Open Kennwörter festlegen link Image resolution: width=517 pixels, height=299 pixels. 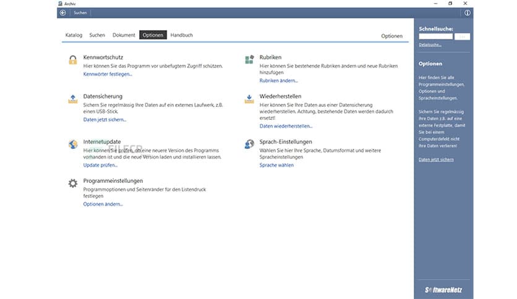[x=108, y=74]
